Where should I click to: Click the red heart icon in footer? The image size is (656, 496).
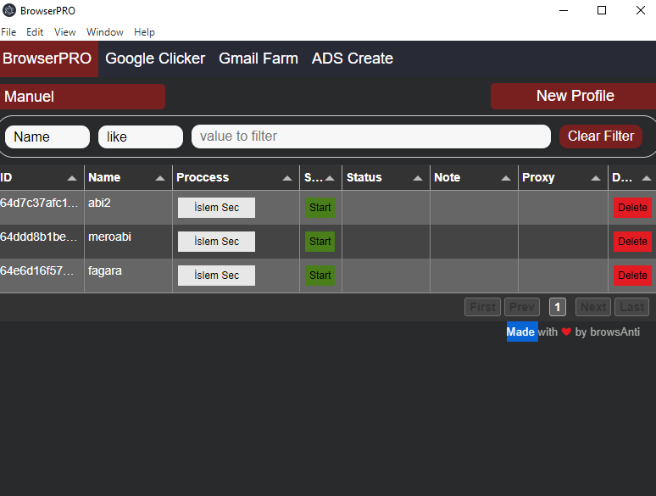pos(566,332)
